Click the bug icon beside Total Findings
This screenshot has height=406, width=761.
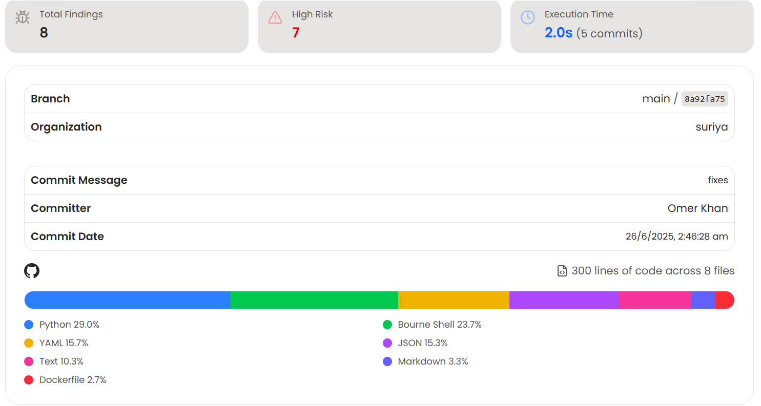(x=23, y=17)
